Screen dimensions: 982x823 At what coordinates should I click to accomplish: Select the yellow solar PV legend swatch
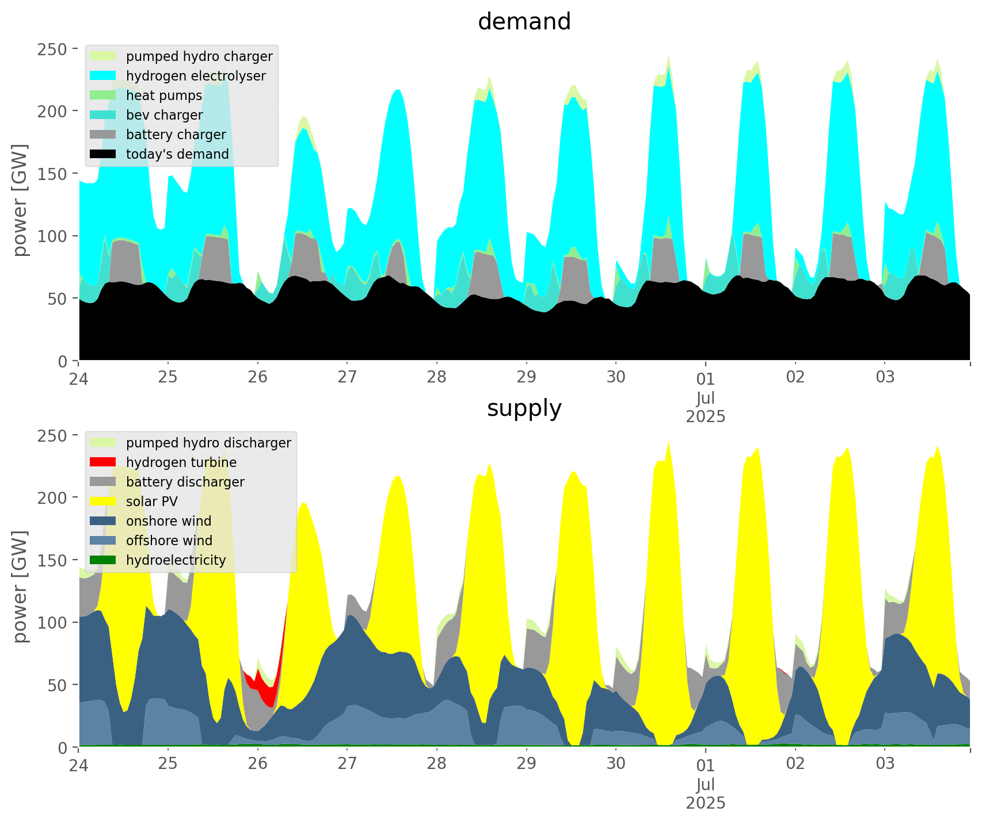coord(103,502)
